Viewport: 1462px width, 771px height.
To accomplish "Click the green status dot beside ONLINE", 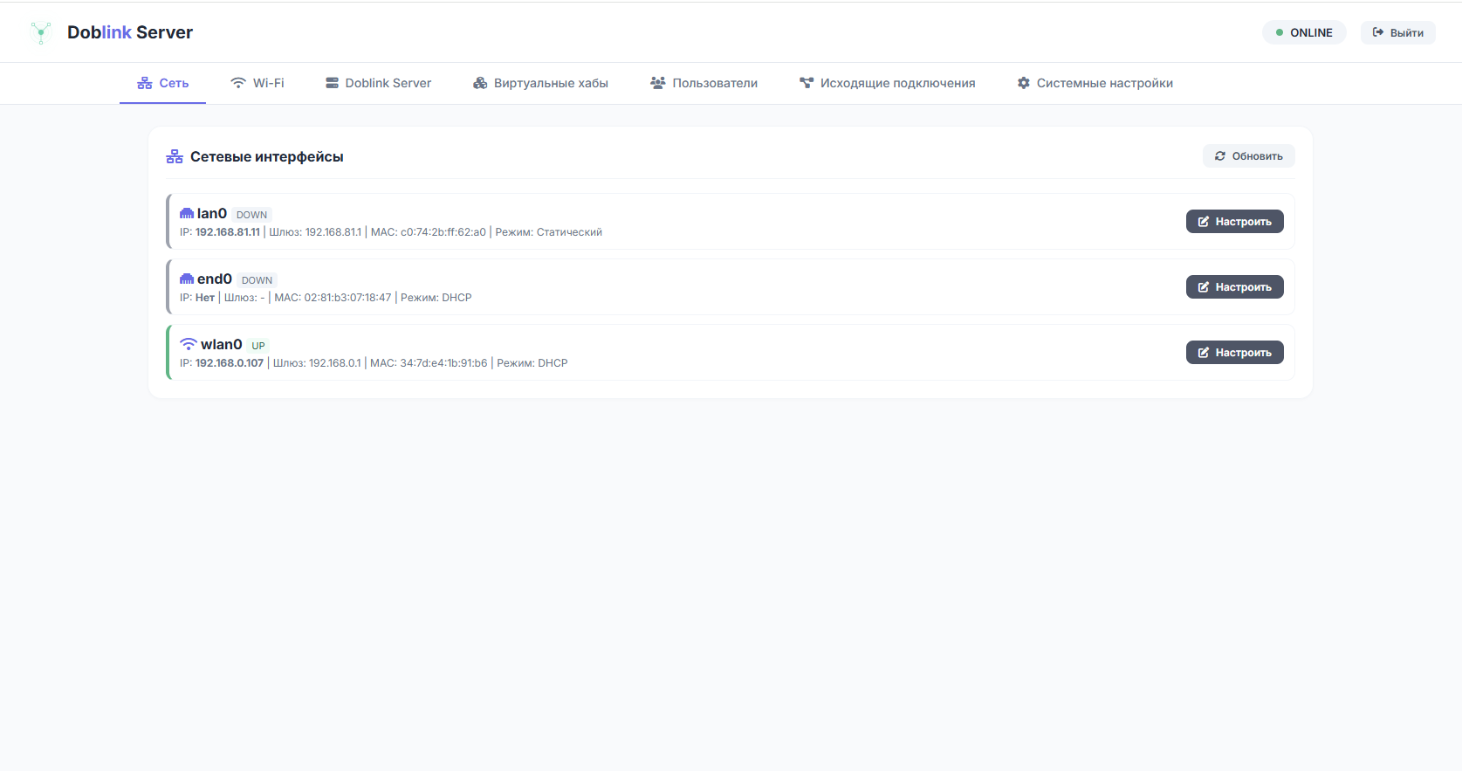I will coord(1280,32).
